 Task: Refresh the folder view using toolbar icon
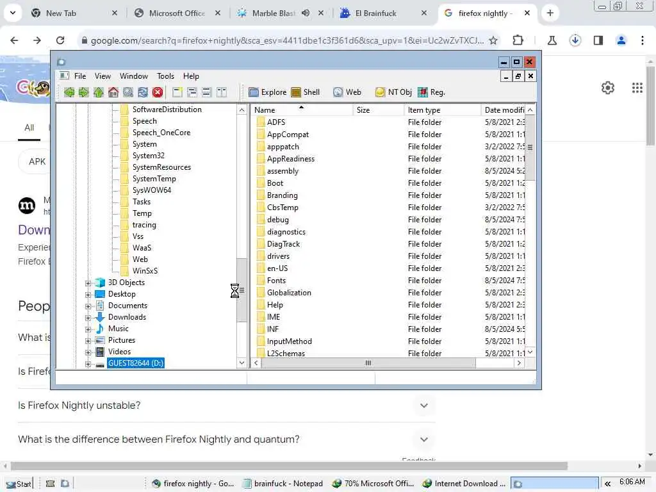[x=143, y=92]
